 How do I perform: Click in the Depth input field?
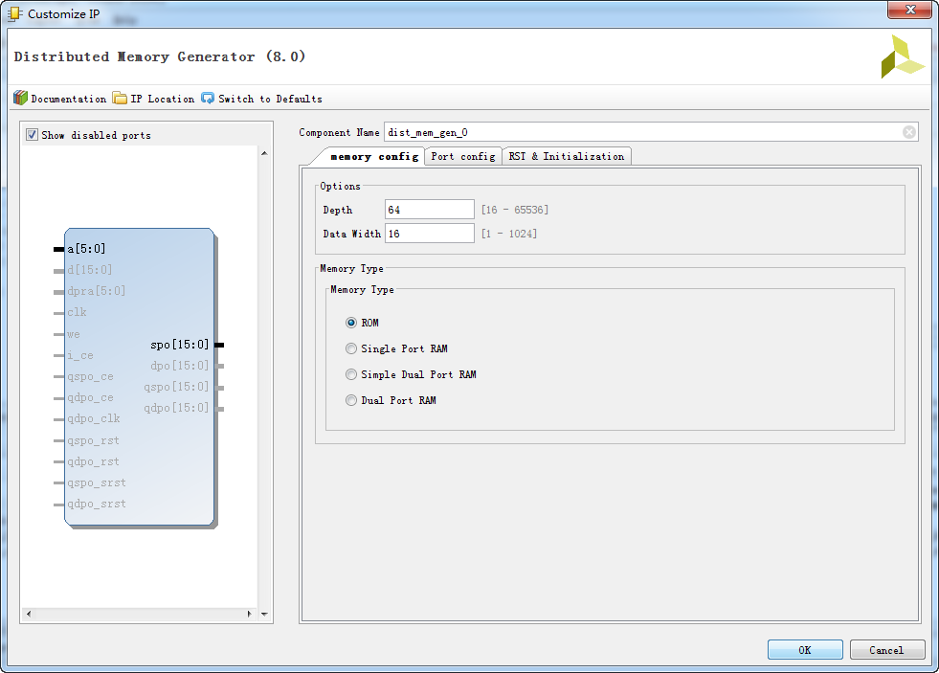click(429, 210)
